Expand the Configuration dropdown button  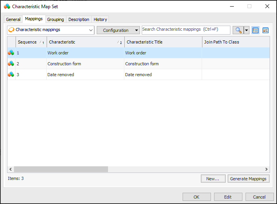(118, 30)
